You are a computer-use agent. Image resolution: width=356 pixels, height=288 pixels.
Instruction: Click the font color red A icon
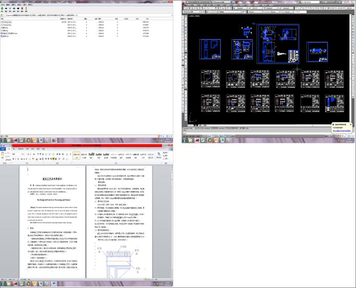(37, 159)
